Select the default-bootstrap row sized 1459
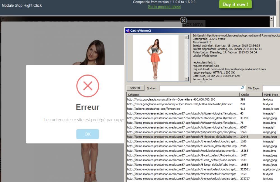Screen dimensions: 280x182 (x=203, y=174)
